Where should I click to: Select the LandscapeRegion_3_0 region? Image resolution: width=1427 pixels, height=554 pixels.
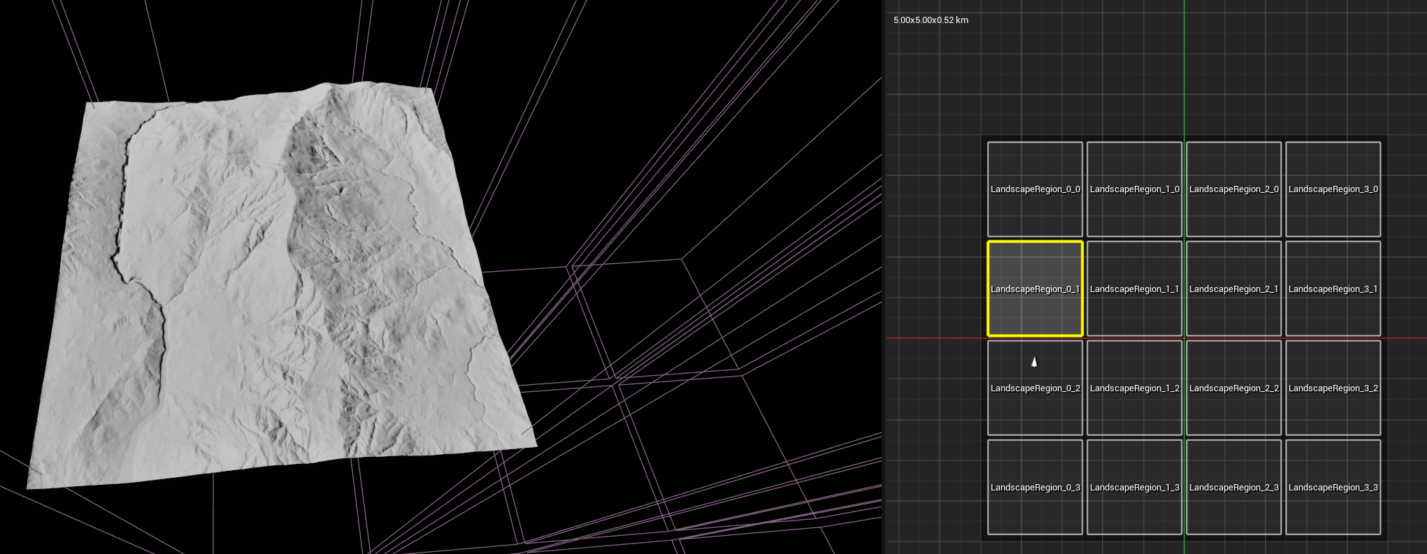click(x=1333, y=189)
